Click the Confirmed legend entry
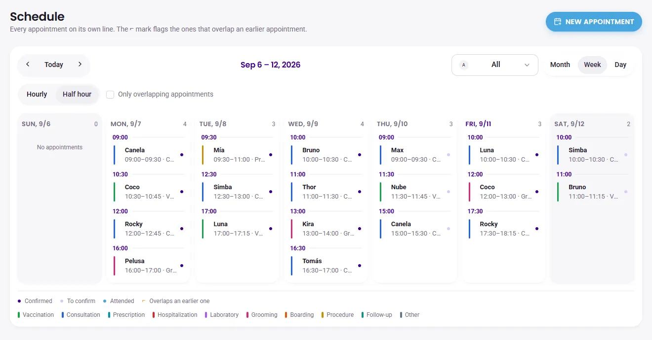 point(35,301)
